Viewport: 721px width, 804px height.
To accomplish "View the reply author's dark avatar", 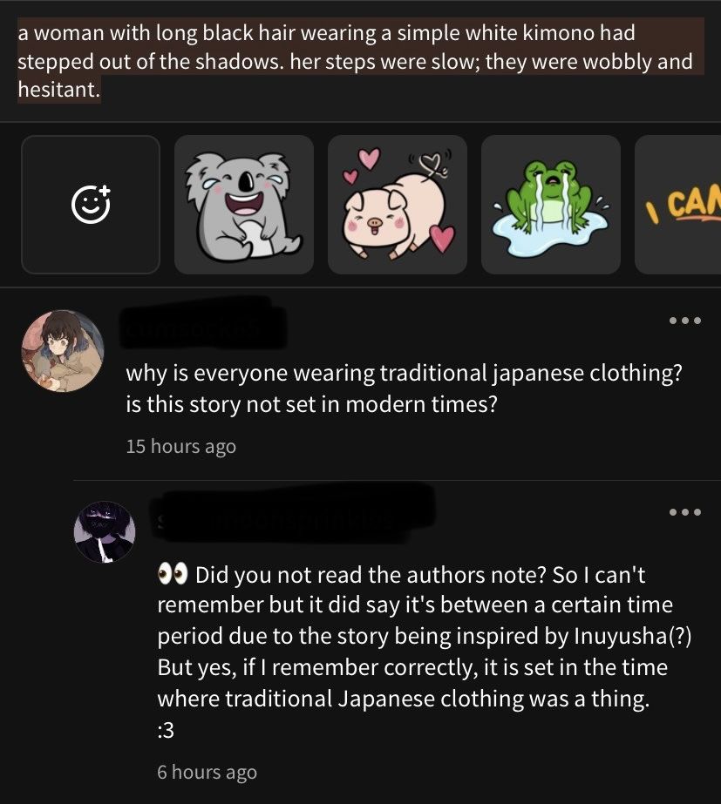I will [105, 532].
